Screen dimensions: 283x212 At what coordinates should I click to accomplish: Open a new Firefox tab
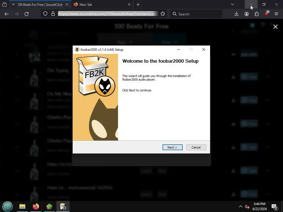pos(138,4)
